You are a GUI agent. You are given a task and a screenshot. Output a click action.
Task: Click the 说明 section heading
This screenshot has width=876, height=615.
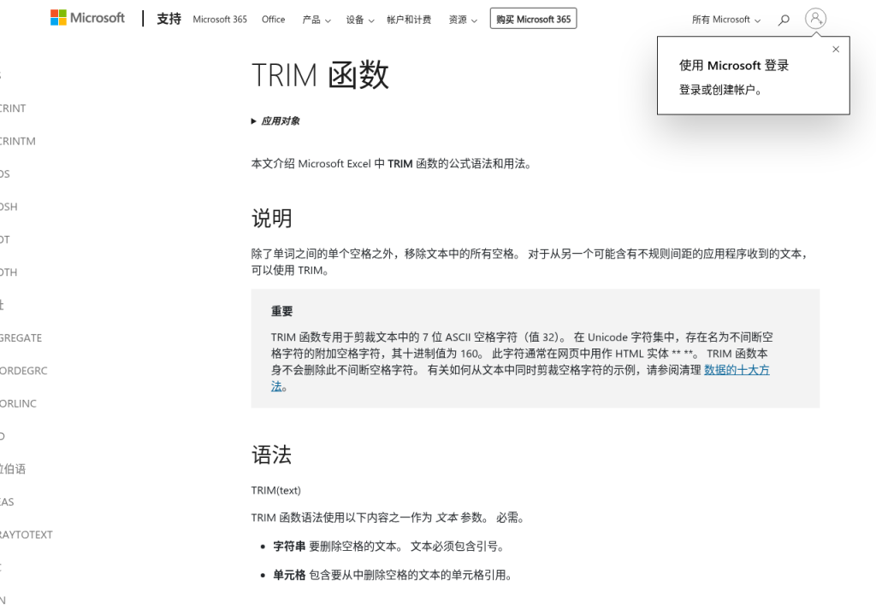271,218
